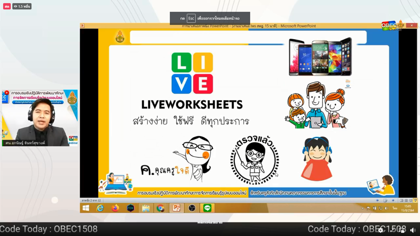
Task: Click the OBEC Channel logo
Action: point(393,26)
